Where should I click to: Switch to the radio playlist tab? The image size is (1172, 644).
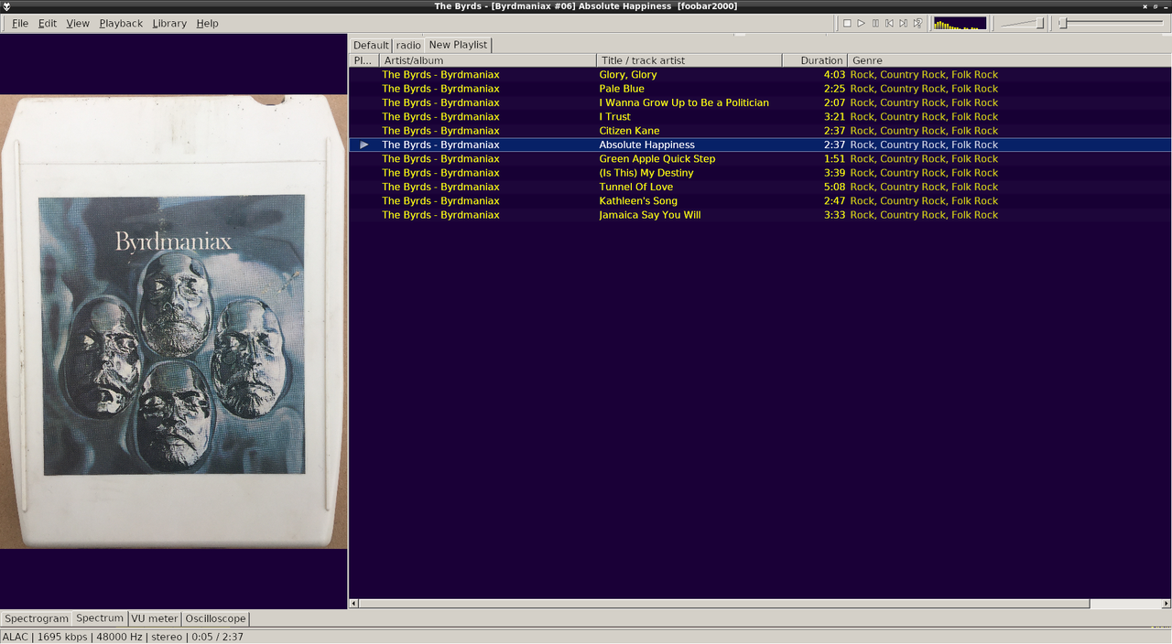click(x=408, y=45)
